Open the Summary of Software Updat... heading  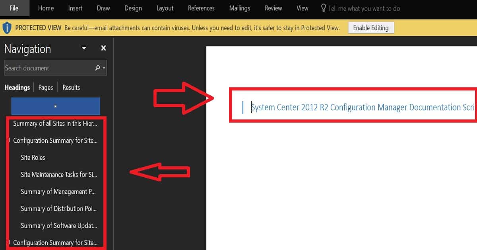(x=59, y=226)
